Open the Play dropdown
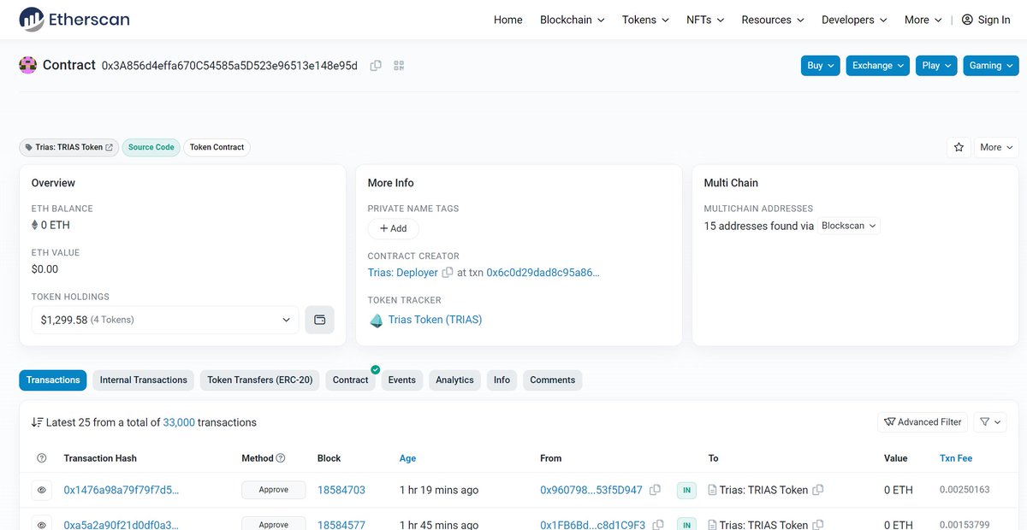1027x530 pixels. [x=936, y=65]
